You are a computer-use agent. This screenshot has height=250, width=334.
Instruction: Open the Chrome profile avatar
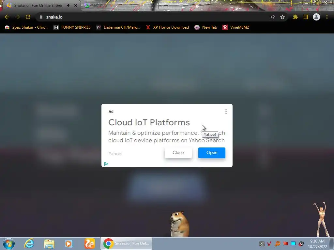[316, 17]
